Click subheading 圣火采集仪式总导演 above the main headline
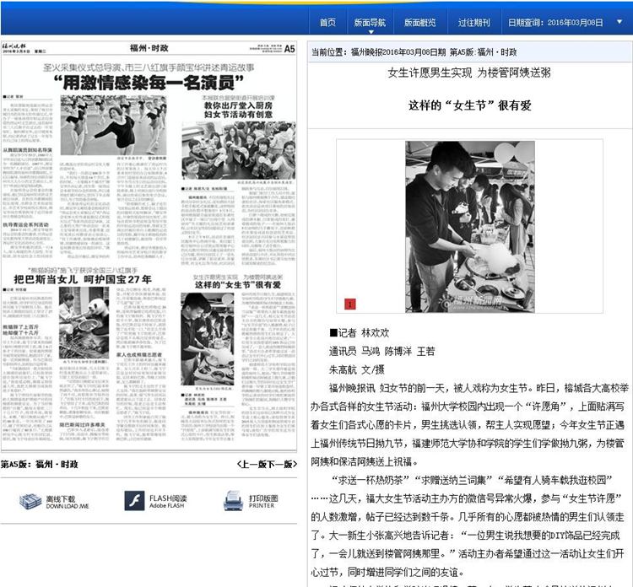 [149, 67]
